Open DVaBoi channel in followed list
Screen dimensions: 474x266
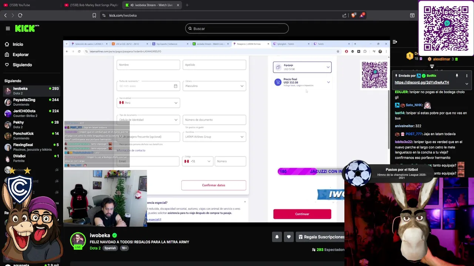point(31,158)
